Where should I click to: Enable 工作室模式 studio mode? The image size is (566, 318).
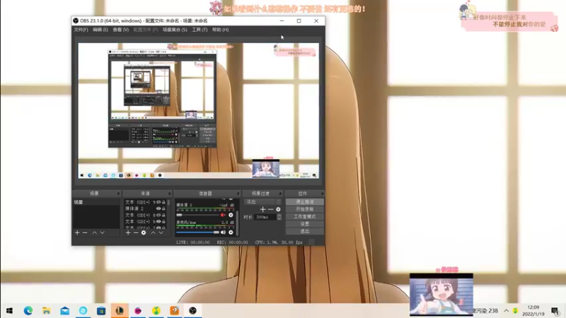(305, 217)
